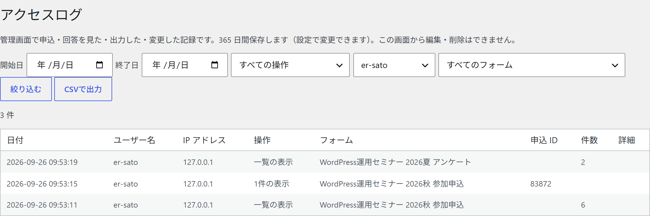Click er-sato in 09:53:19 row
650x216 pixels.
126,162
